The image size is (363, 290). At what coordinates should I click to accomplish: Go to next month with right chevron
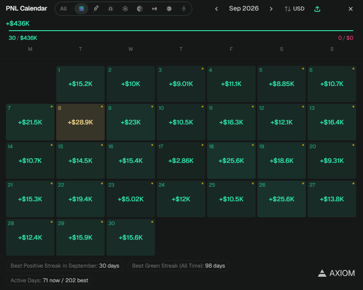click(x=271, y=9)
